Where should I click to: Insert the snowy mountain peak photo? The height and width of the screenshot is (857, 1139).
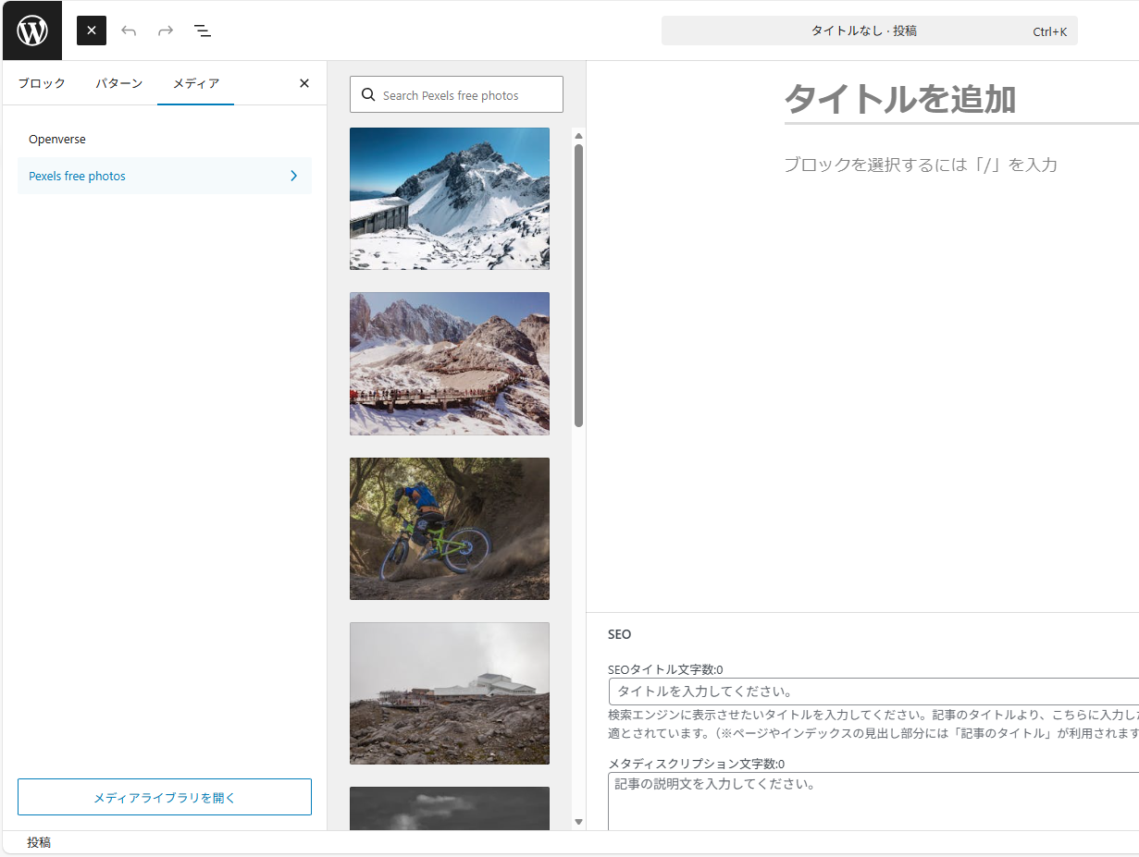point(450,199)
